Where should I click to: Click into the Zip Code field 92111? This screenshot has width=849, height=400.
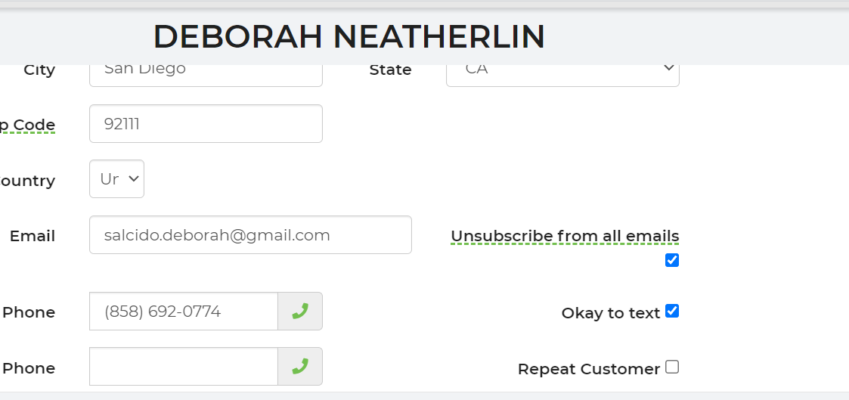pyautogui.click(x=206, y=124)
